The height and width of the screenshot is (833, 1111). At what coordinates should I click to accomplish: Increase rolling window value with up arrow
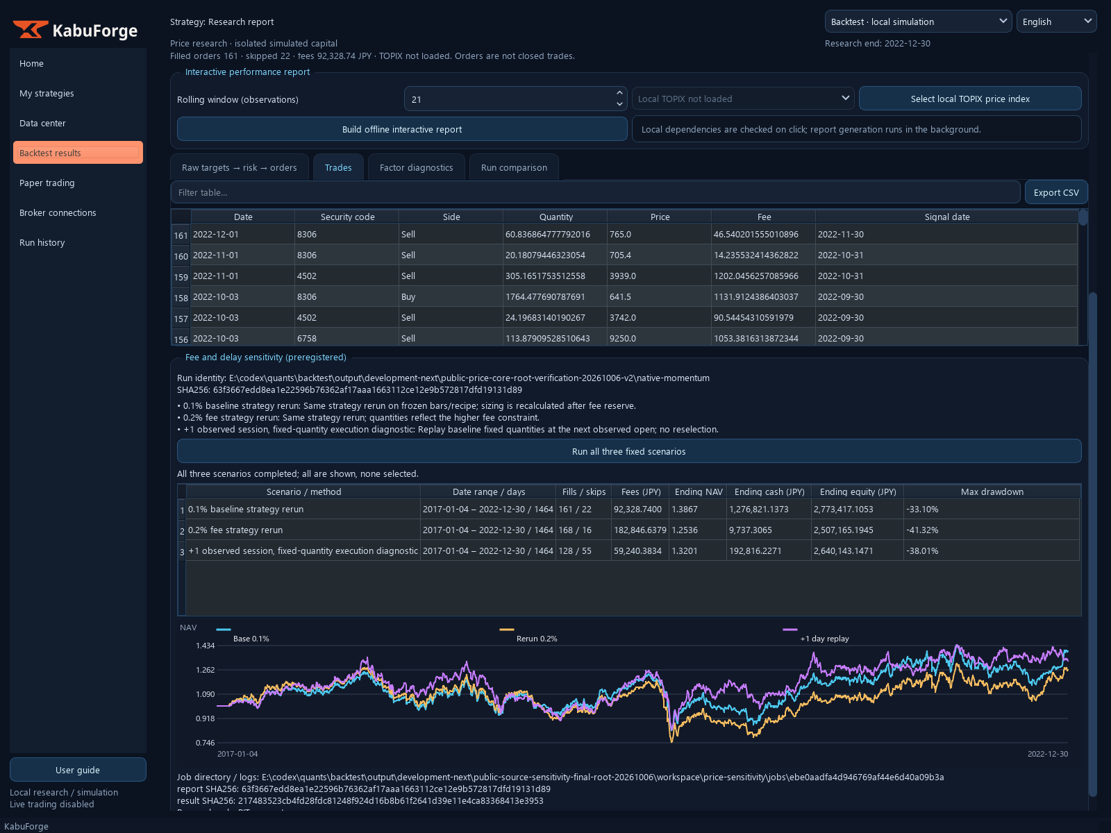tap(619, 93)
